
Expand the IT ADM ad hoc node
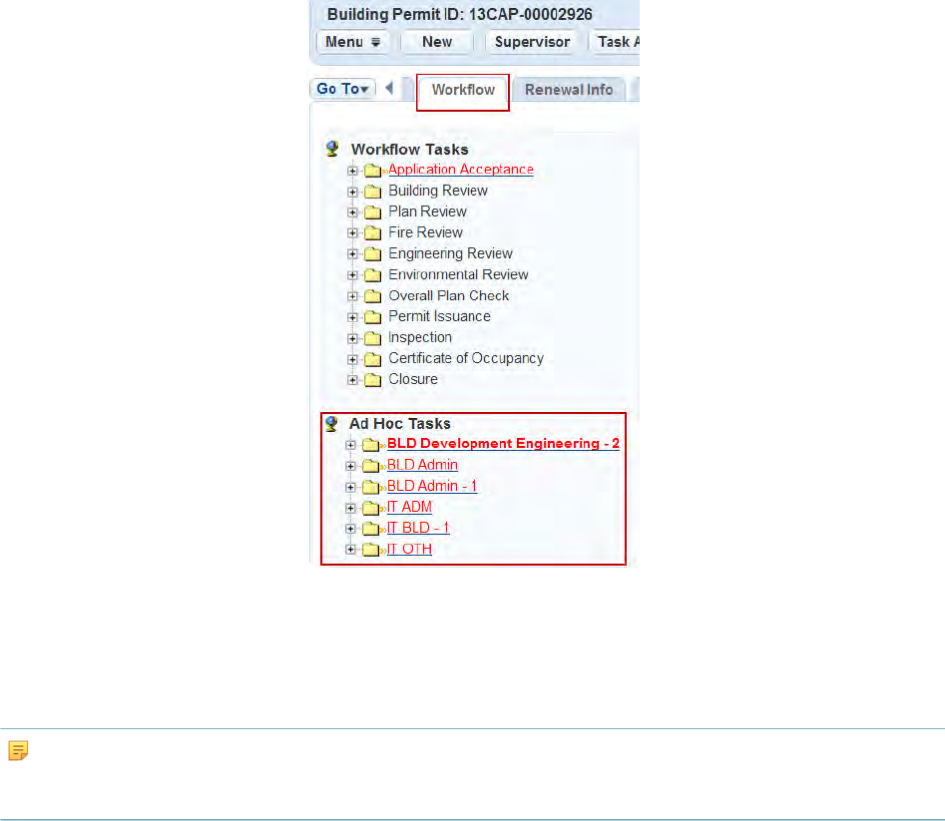point(351,509)
